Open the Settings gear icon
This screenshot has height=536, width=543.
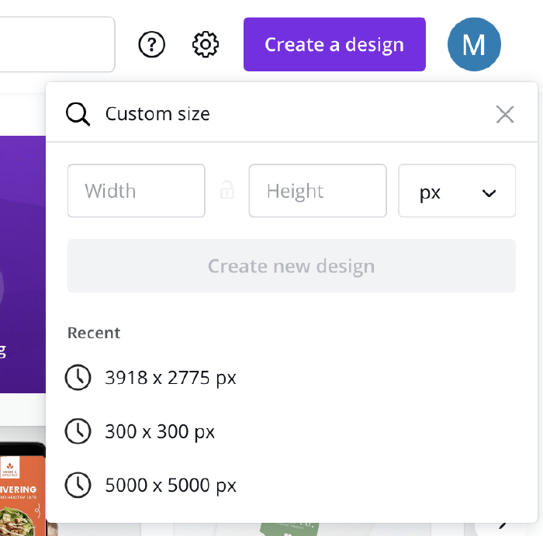click(206, 45)
